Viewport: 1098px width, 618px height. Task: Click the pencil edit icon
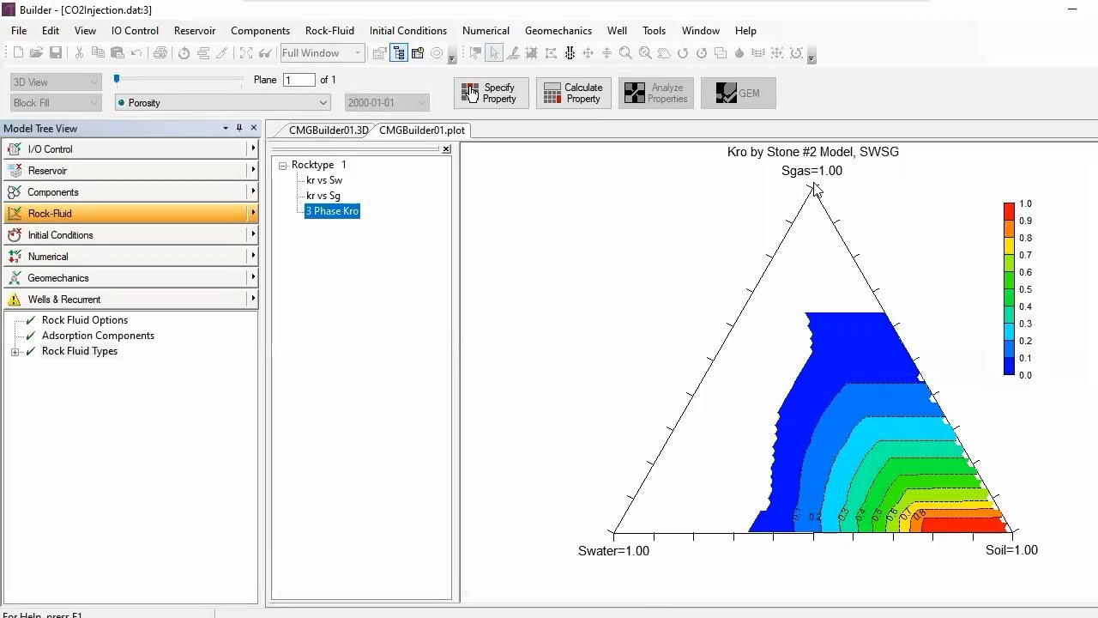click(221, 53)
